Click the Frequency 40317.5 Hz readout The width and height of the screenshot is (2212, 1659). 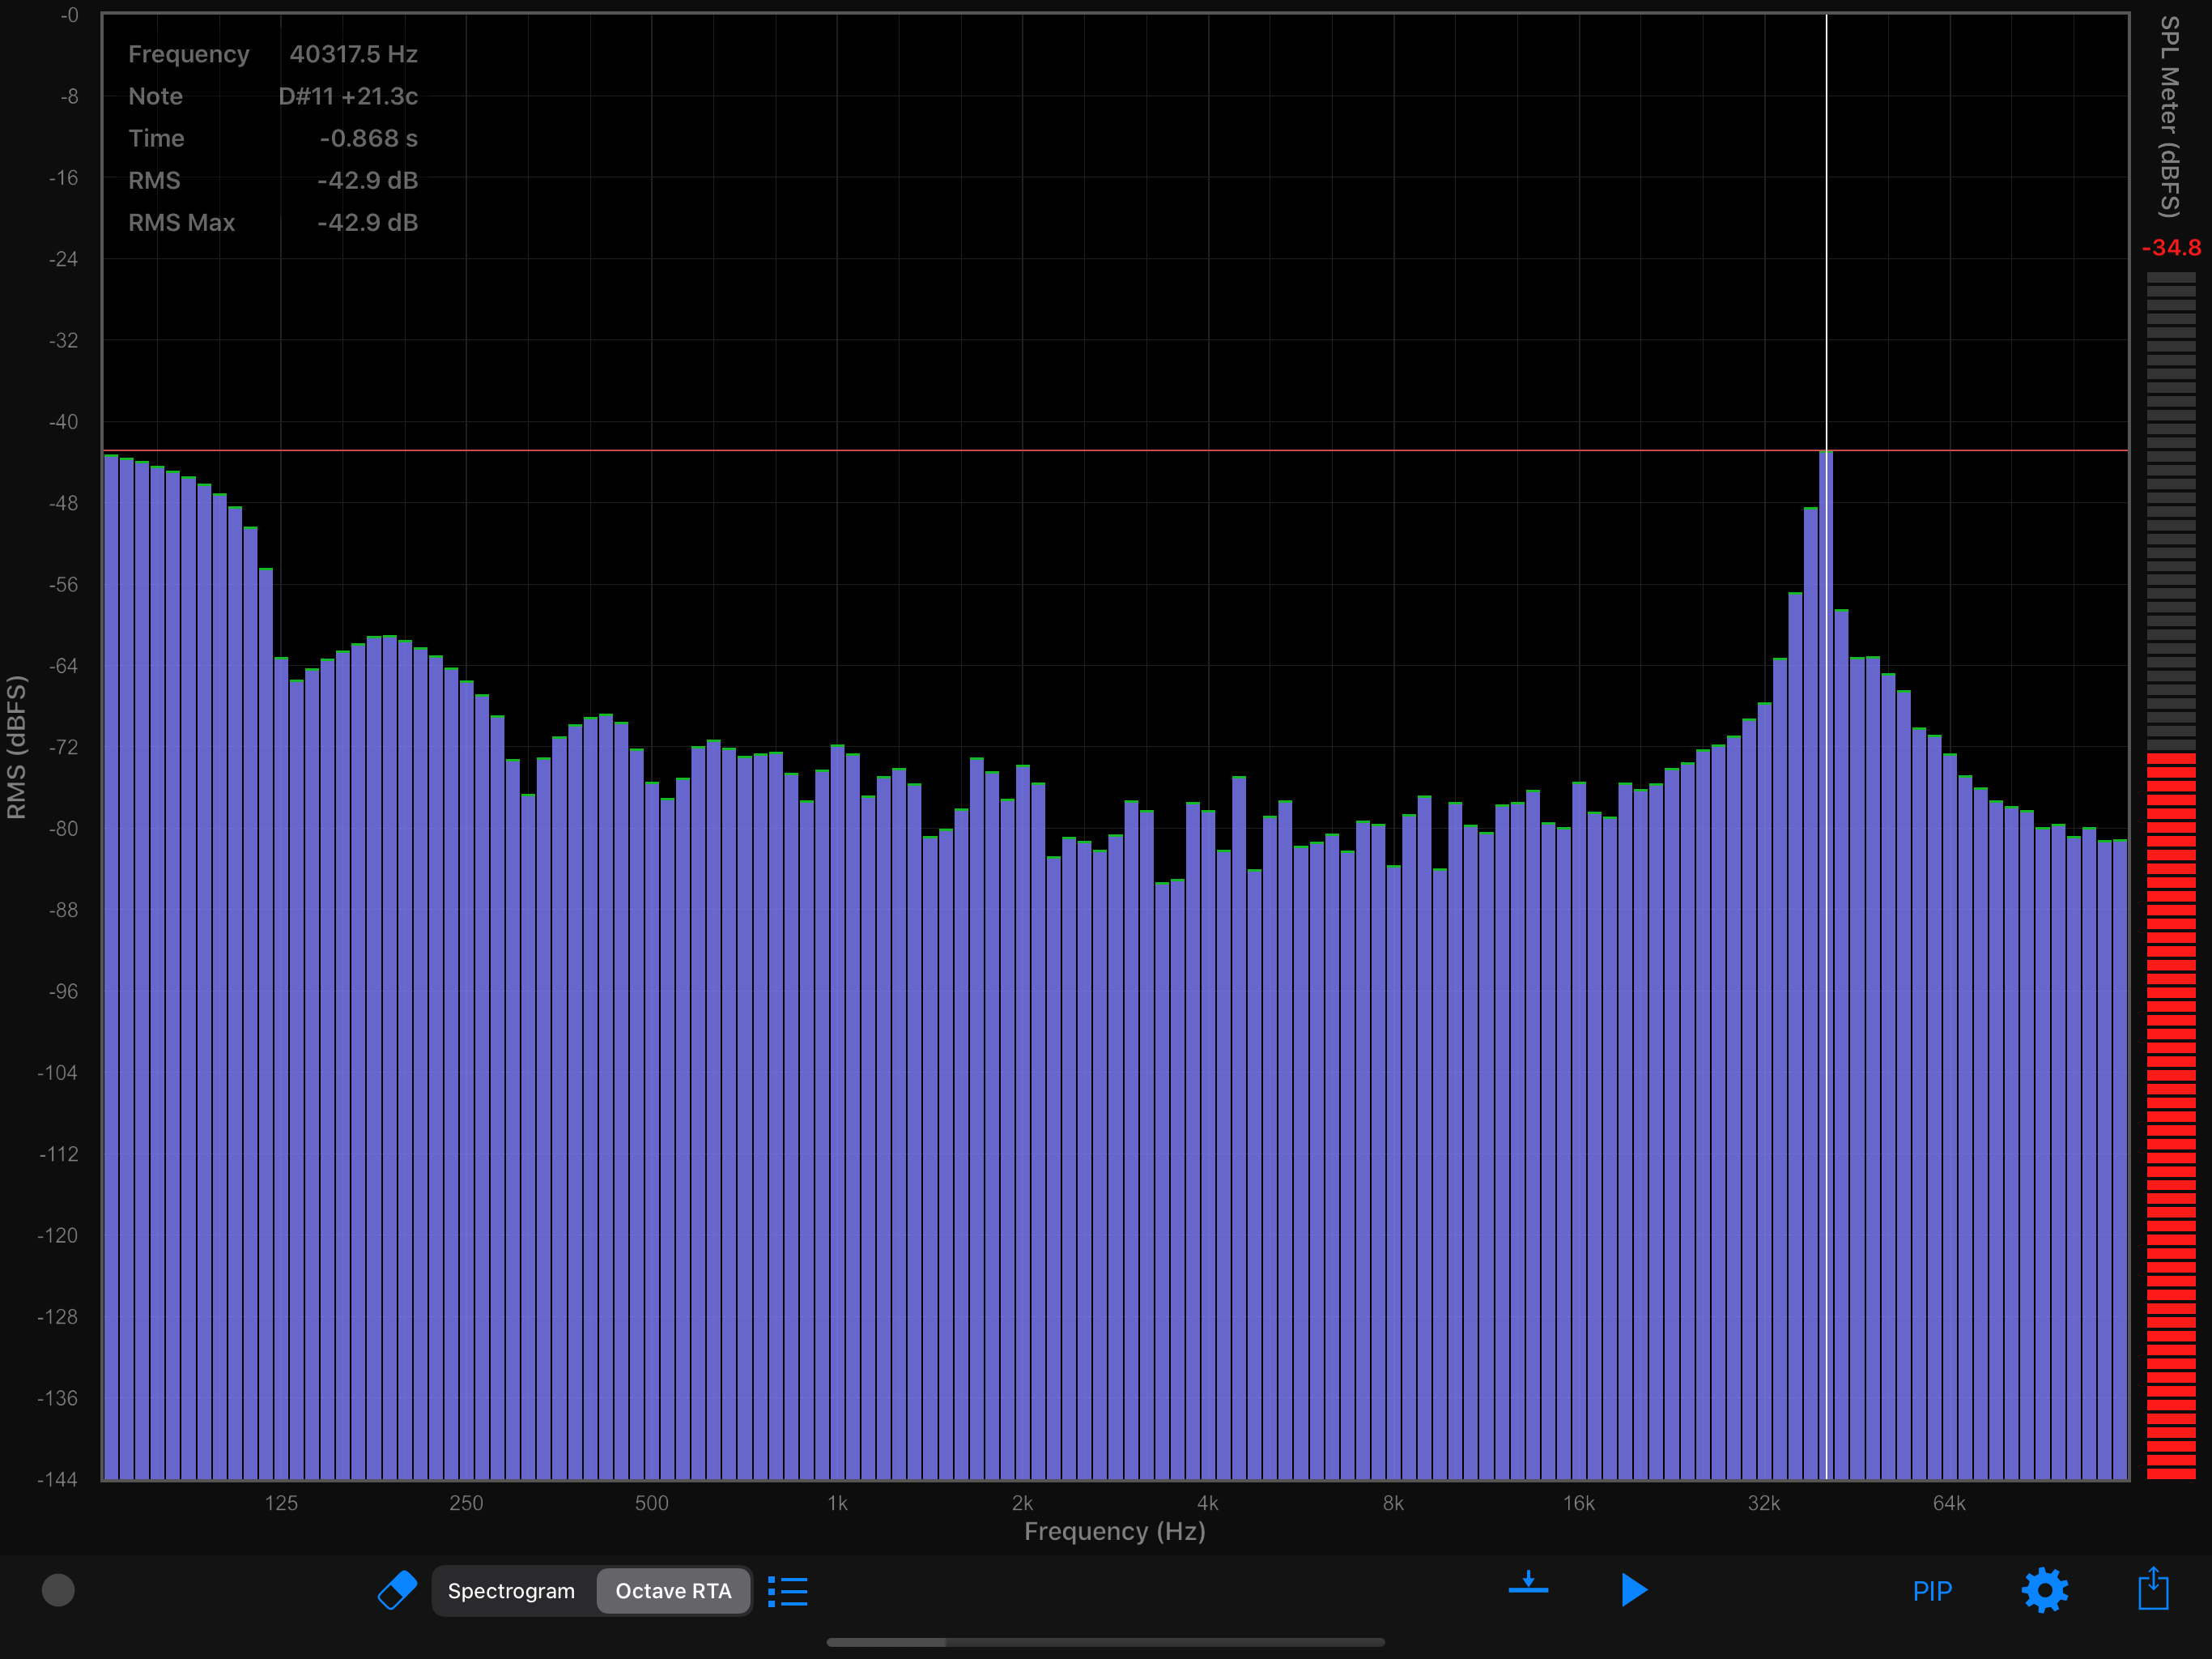coord(353,54)
